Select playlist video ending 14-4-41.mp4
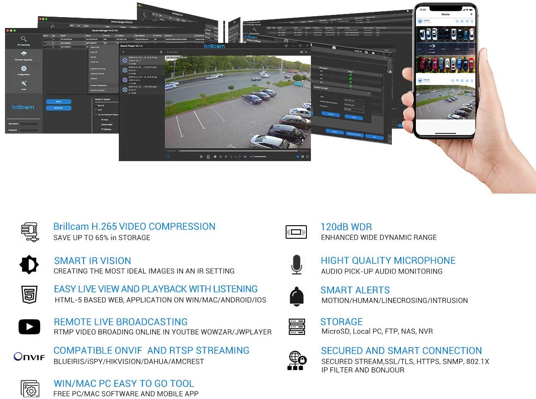This screenshot has height=399, width=536. pos(142,70)
